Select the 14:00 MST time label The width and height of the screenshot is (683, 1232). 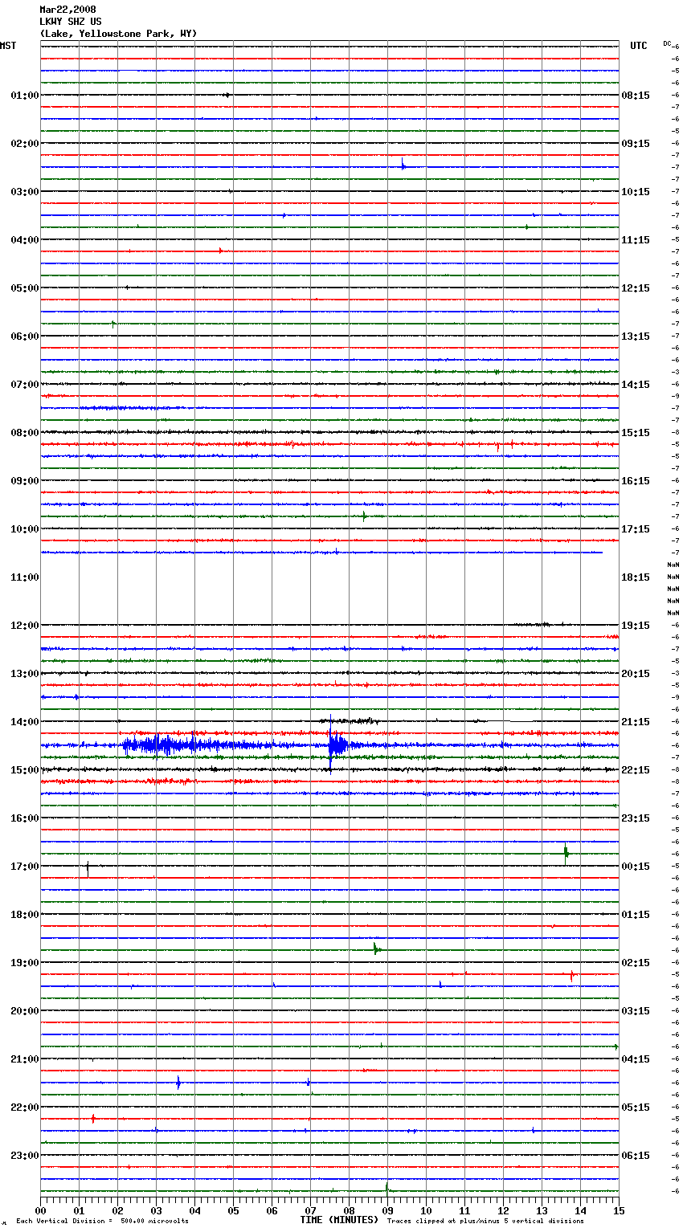coord(25,722)
